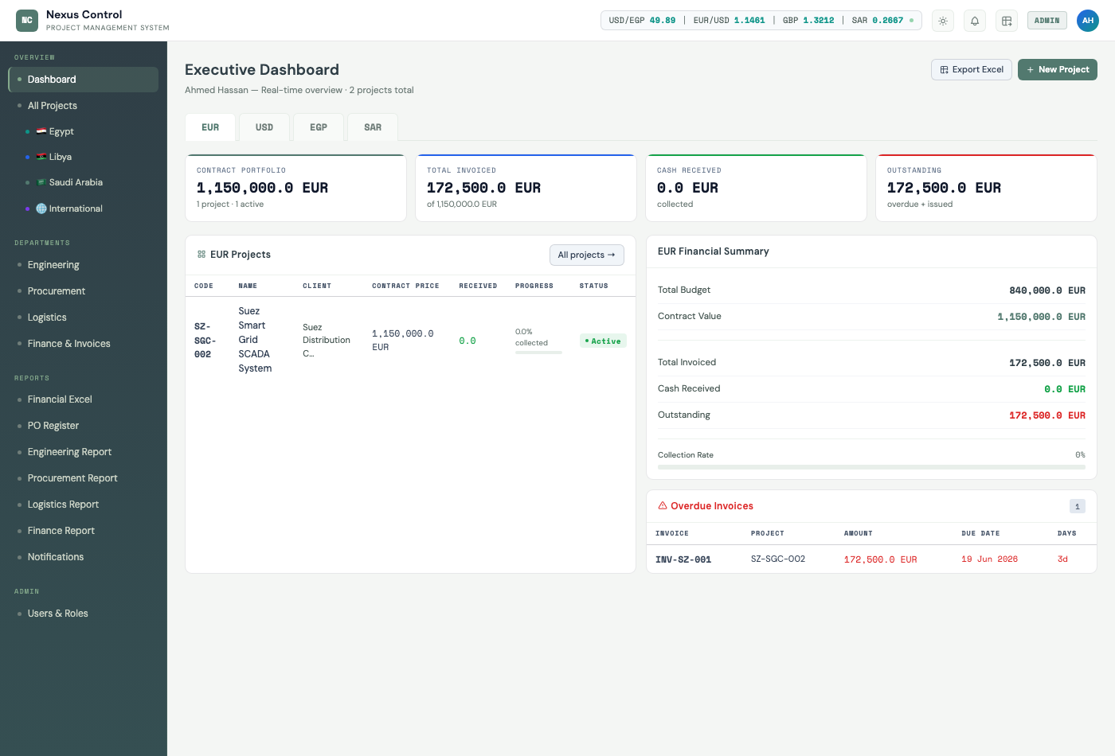Click the table layout icon in header

(x=1007, y=21)
